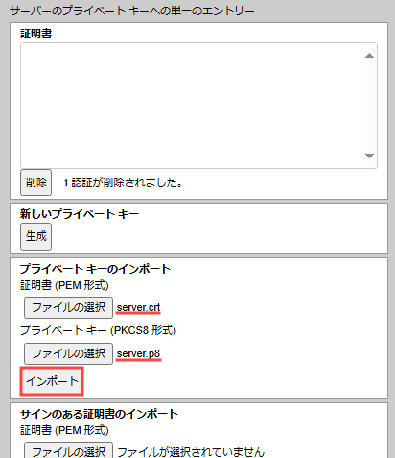Click the 証明書 section heading
The image size is (395, 458).
coord(35,34)
